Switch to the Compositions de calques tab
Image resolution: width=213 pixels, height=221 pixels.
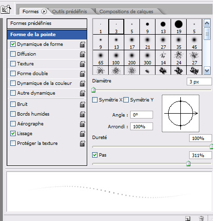point(126,12)
